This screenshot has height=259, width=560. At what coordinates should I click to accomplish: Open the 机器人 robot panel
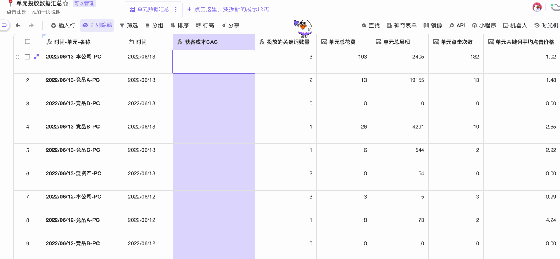click(515, 25)
